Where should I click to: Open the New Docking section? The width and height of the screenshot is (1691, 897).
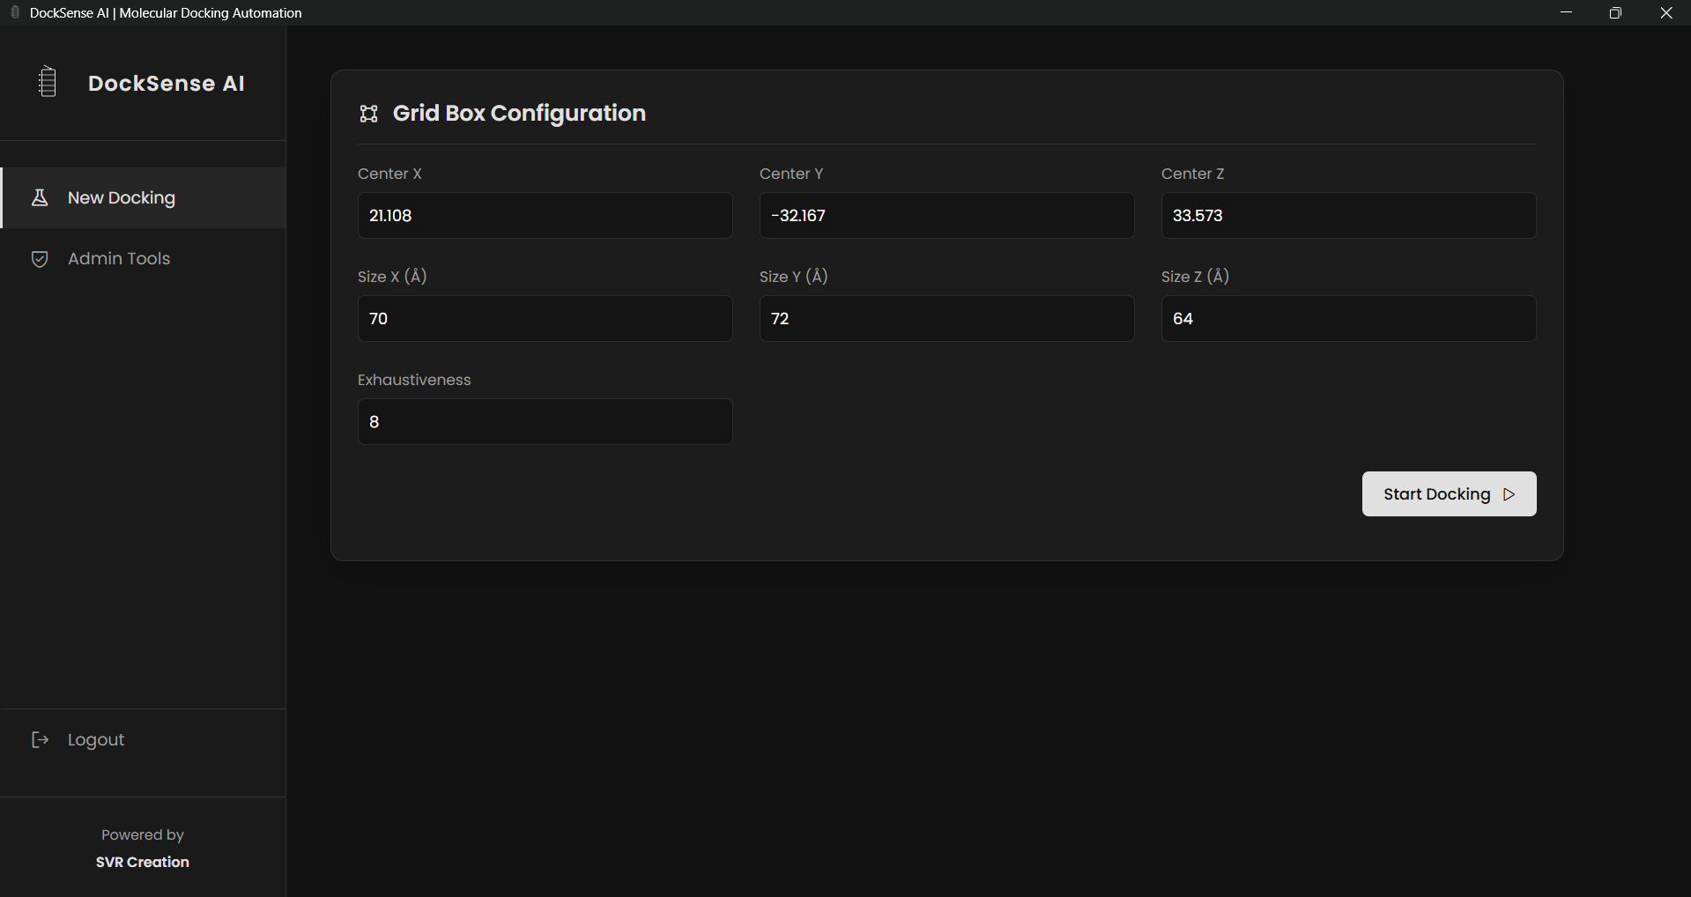pyautogui.click(x=144, y=197)
